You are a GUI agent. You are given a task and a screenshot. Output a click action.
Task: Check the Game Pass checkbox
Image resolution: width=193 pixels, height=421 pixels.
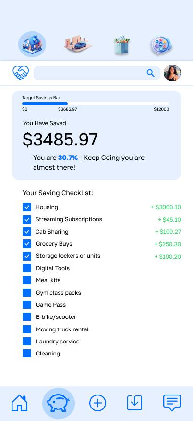pyautogui.click(x=27, y=305)
